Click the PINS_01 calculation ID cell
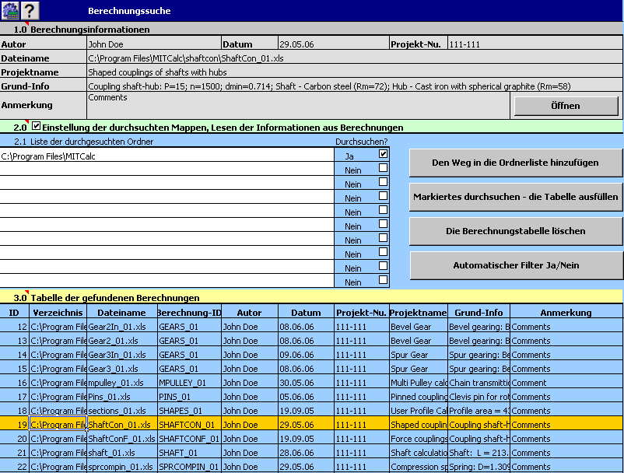 (189, 397)
